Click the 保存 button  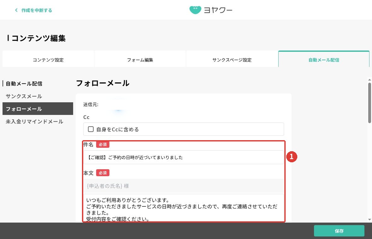pos(339,231)
